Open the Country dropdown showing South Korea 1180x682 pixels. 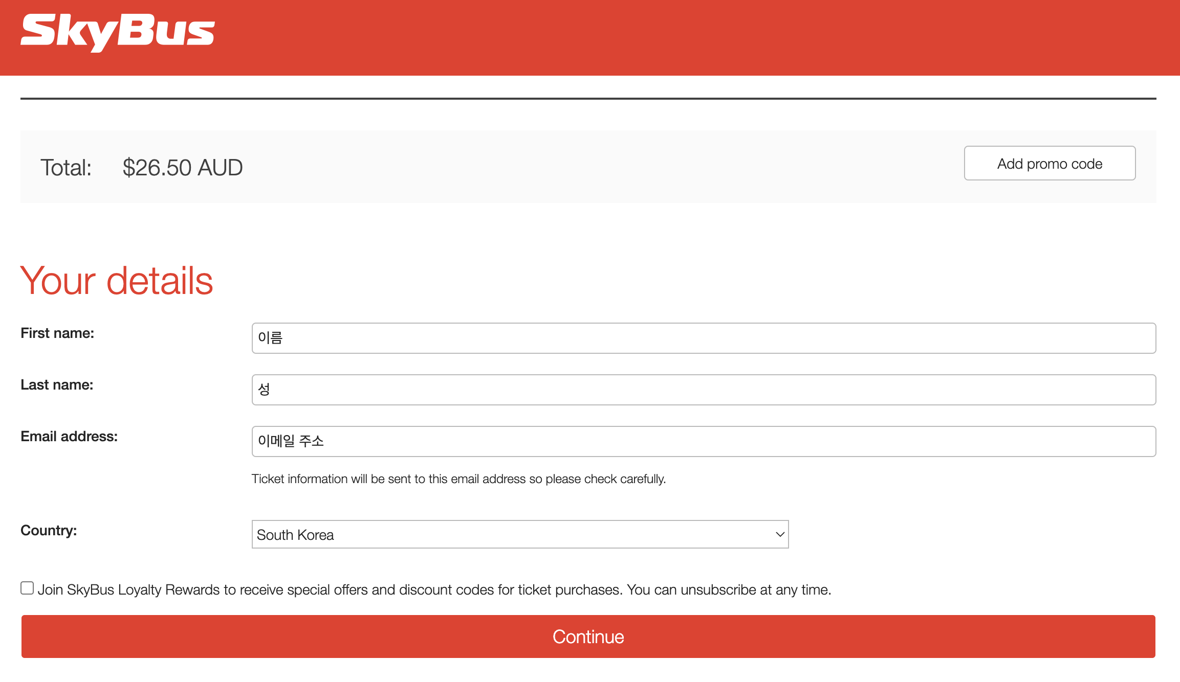click(x=519, y=534)
